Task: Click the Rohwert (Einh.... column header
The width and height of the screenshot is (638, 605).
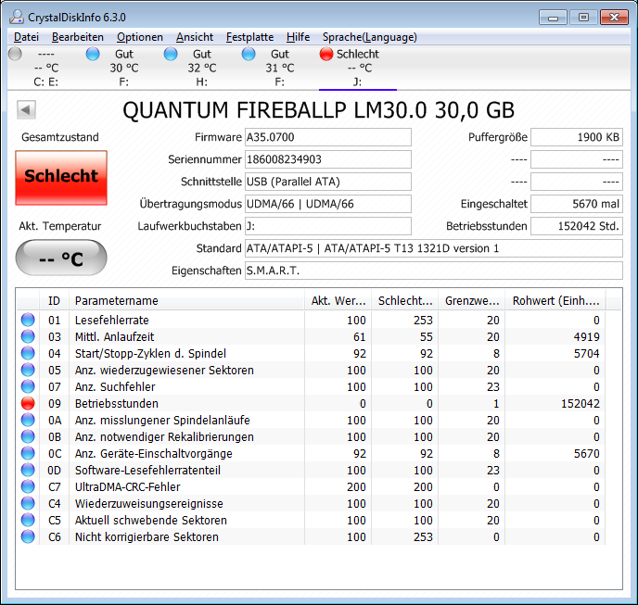Action: point(555,301)
